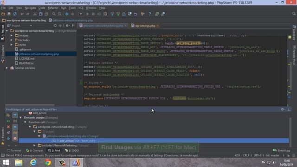Click the Copy icon in toolbar

(41, 14)
